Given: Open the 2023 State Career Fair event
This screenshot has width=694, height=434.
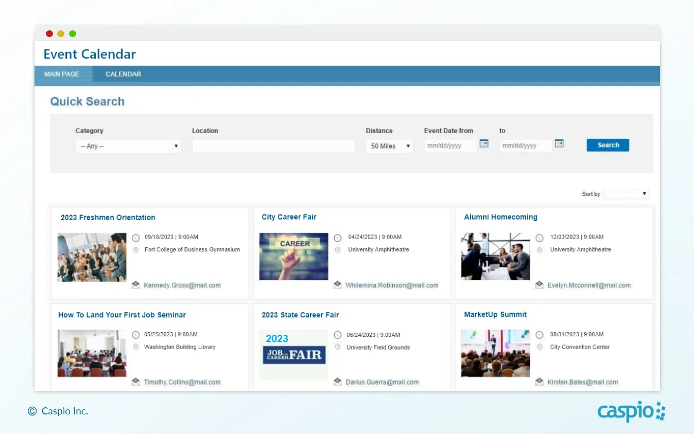Looking at the screenshot, I should [300, 315].
